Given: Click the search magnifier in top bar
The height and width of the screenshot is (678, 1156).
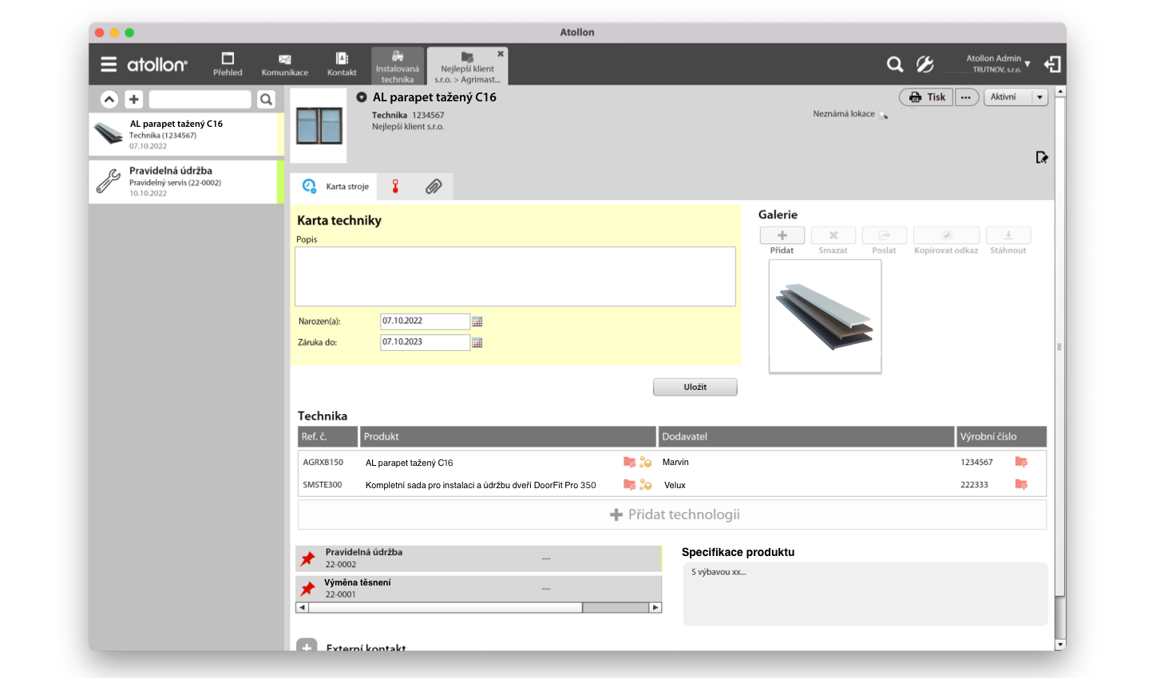Looking at the screenshot, I should [895, 65].
